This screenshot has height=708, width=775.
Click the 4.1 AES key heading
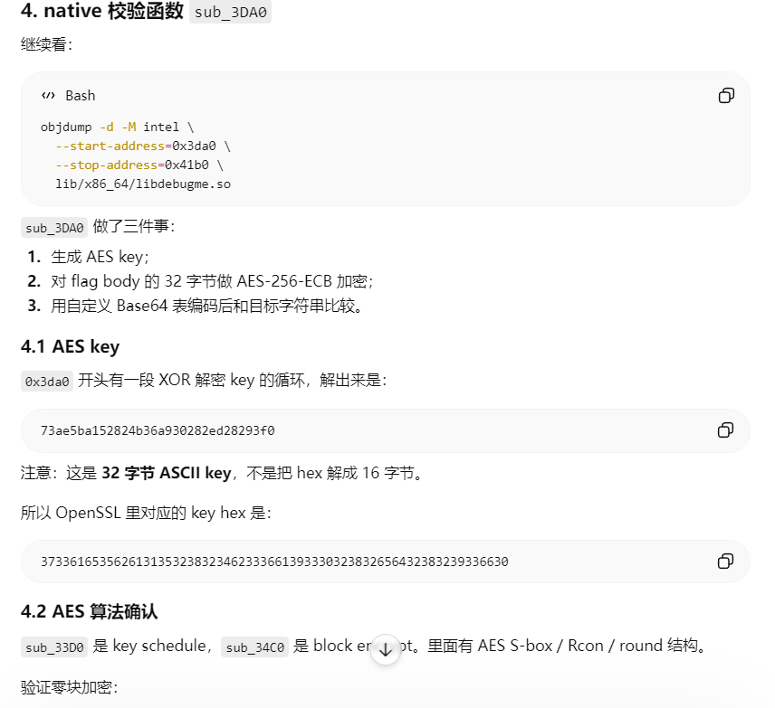(71, 346)
